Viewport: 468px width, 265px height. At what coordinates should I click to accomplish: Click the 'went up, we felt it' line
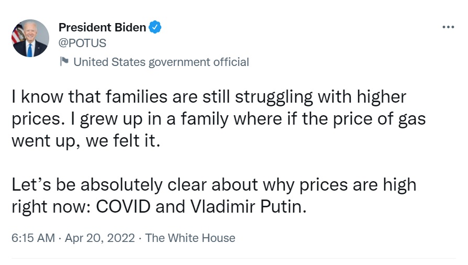point(85,141)
